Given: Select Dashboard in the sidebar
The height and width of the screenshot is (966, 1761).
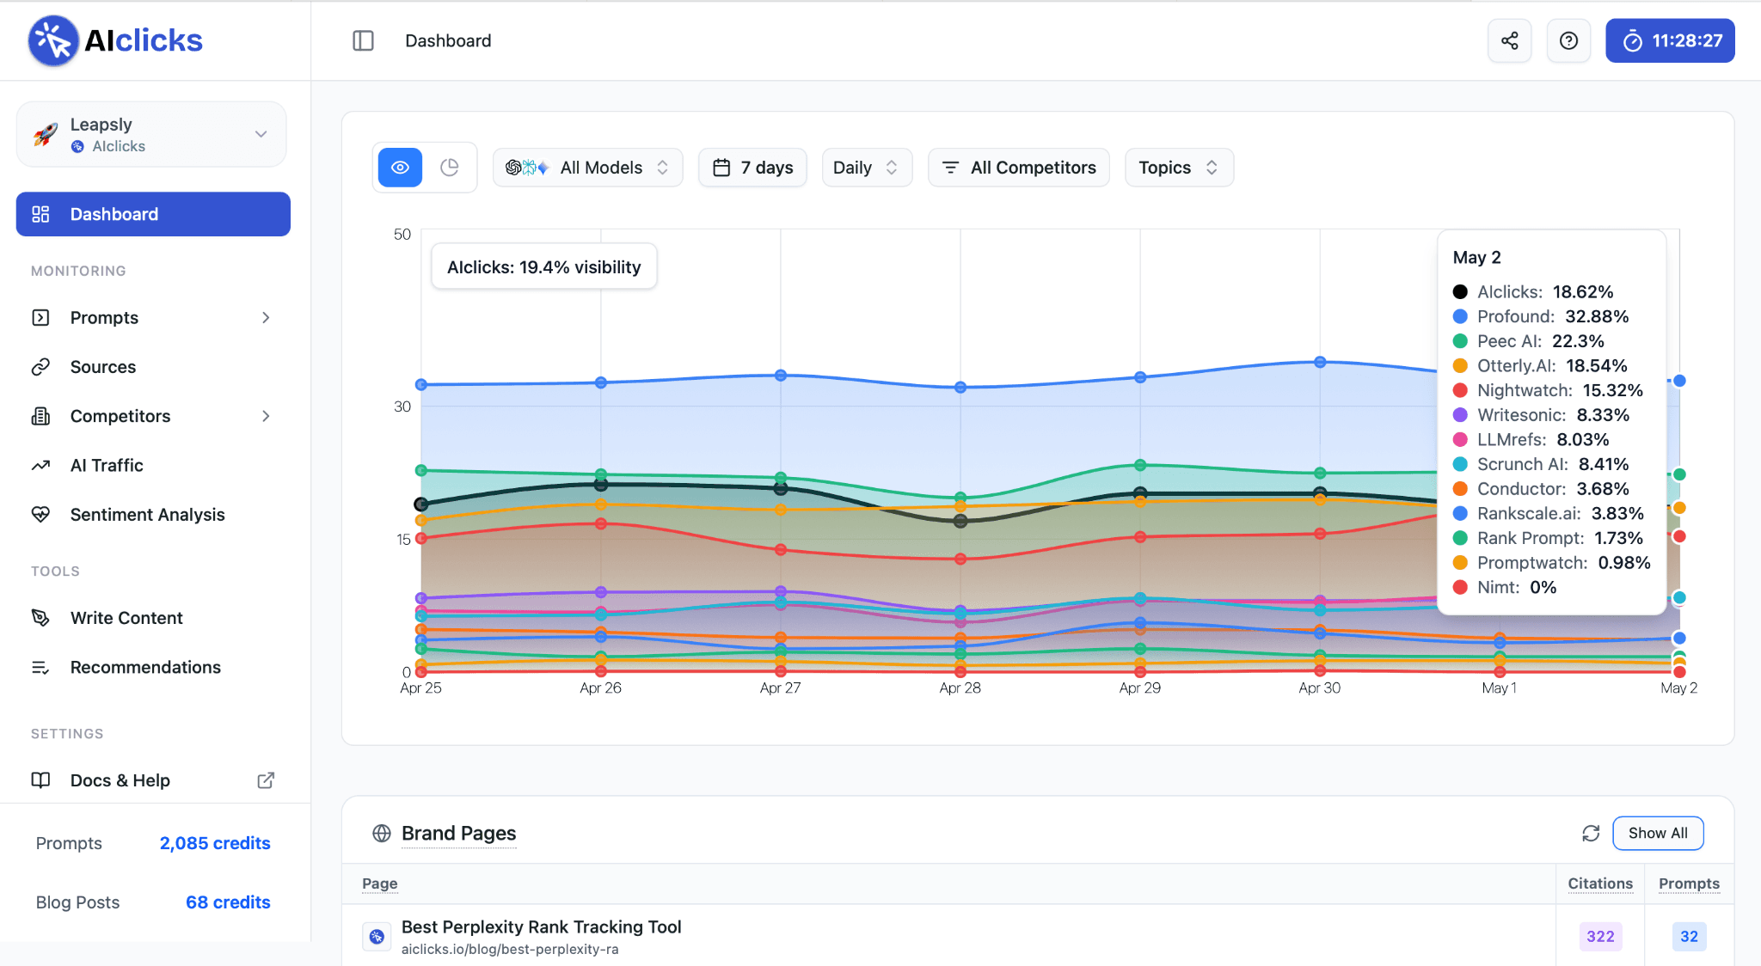Looking at the screenshot, I should coord(153,214).
